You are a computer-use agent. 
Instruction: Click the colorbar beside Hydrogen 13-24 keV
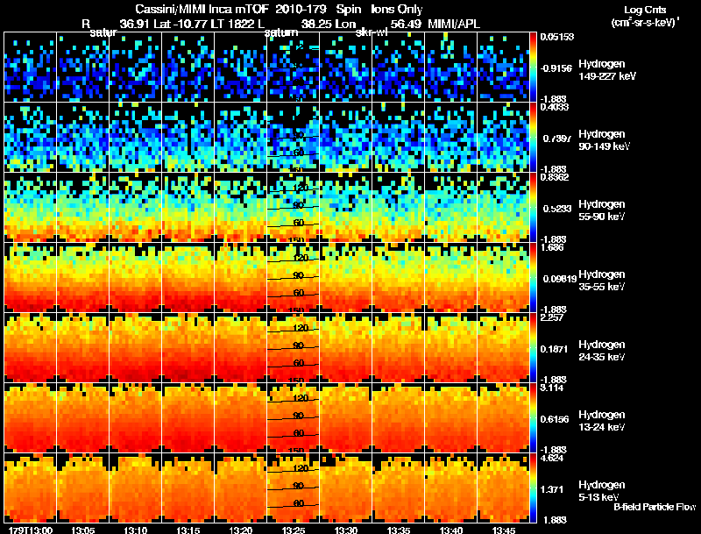click(533, 418)
